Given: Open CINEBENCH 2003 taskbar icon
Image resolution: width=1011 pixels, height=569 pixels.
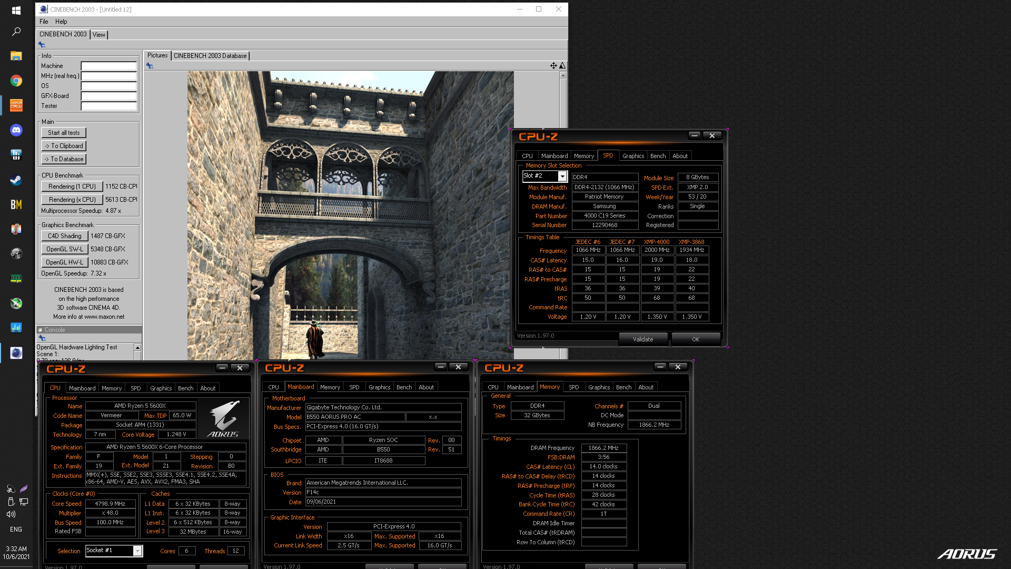Looking at the screenshot, I should [16, 353].
